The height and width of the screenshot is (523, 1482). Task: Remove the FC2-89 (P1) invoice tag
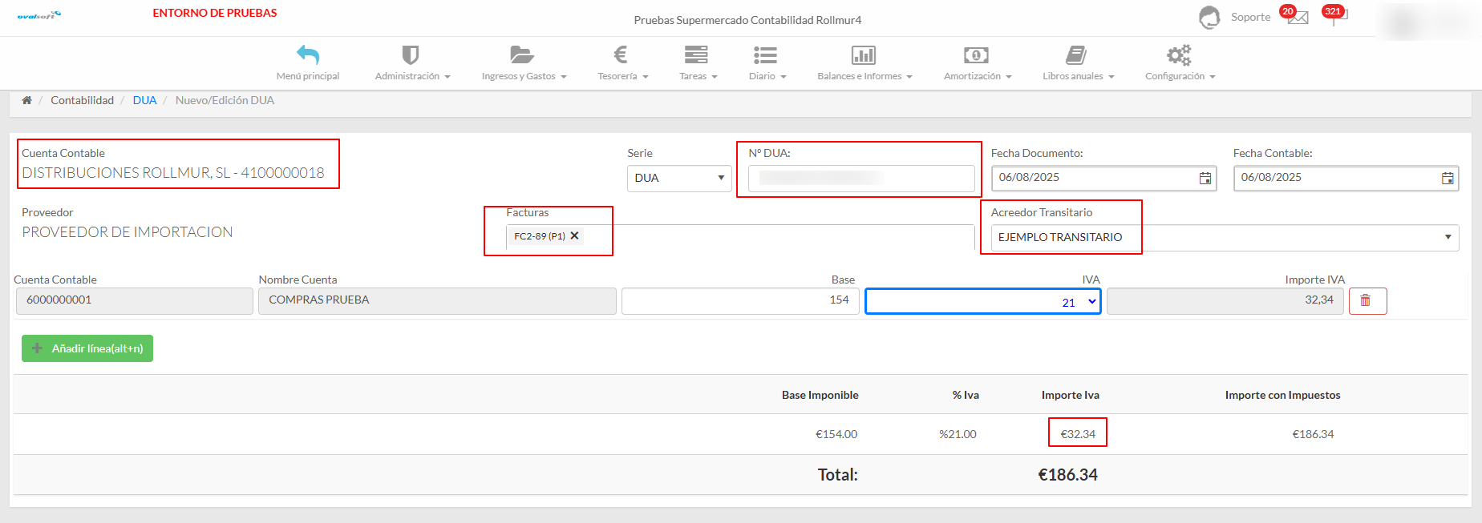pyautogui.click(x=574, y=235)
